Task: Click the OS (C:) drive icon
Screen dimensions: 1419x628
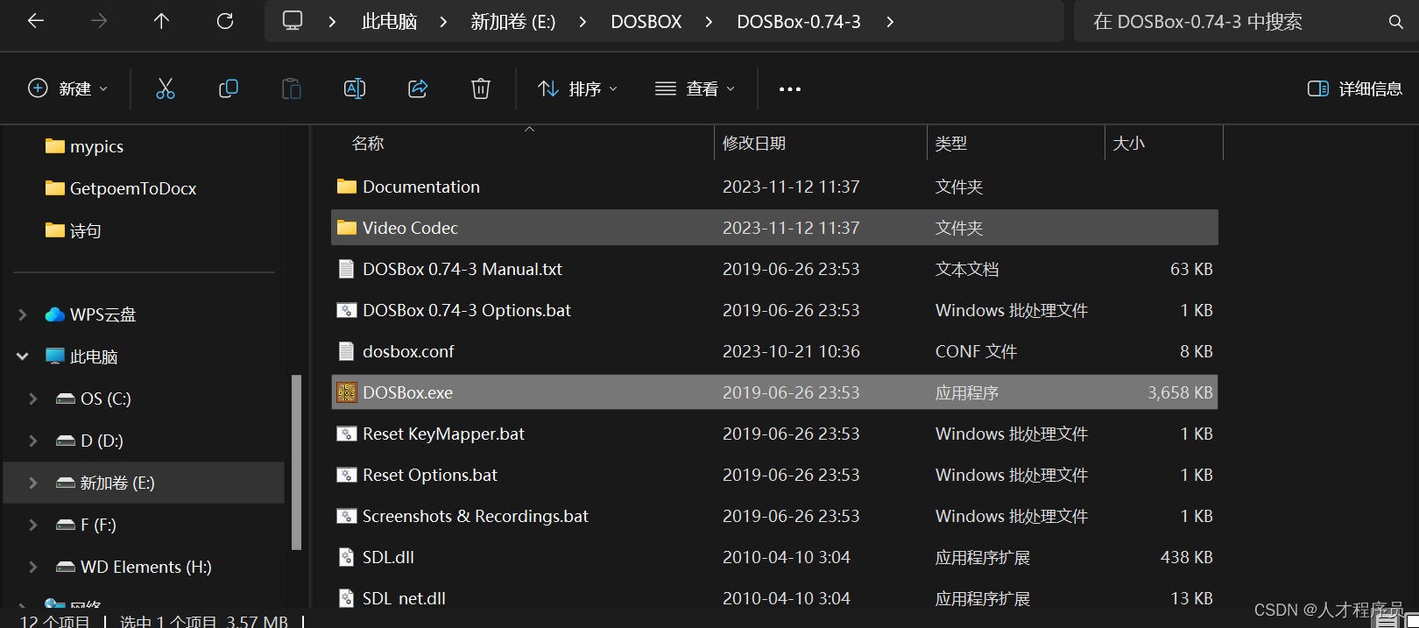Action: pyautogui.click(x=66, y=399)
